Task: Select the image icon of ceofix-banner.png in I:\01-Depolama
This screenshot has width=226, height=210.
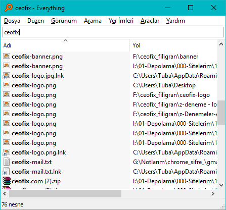Action: pyautogui.click(x=7, y=66)
